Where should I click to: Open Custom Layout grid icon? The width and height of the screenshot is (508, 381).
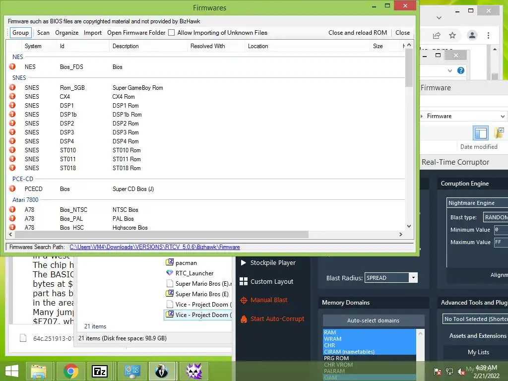[243, 281]
